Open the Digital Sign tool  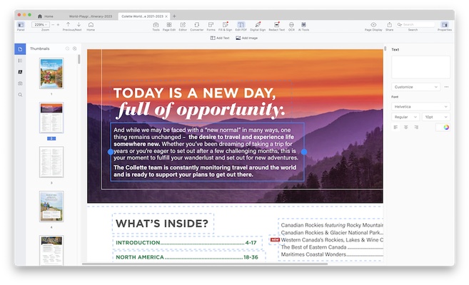(x=258, y=26)
